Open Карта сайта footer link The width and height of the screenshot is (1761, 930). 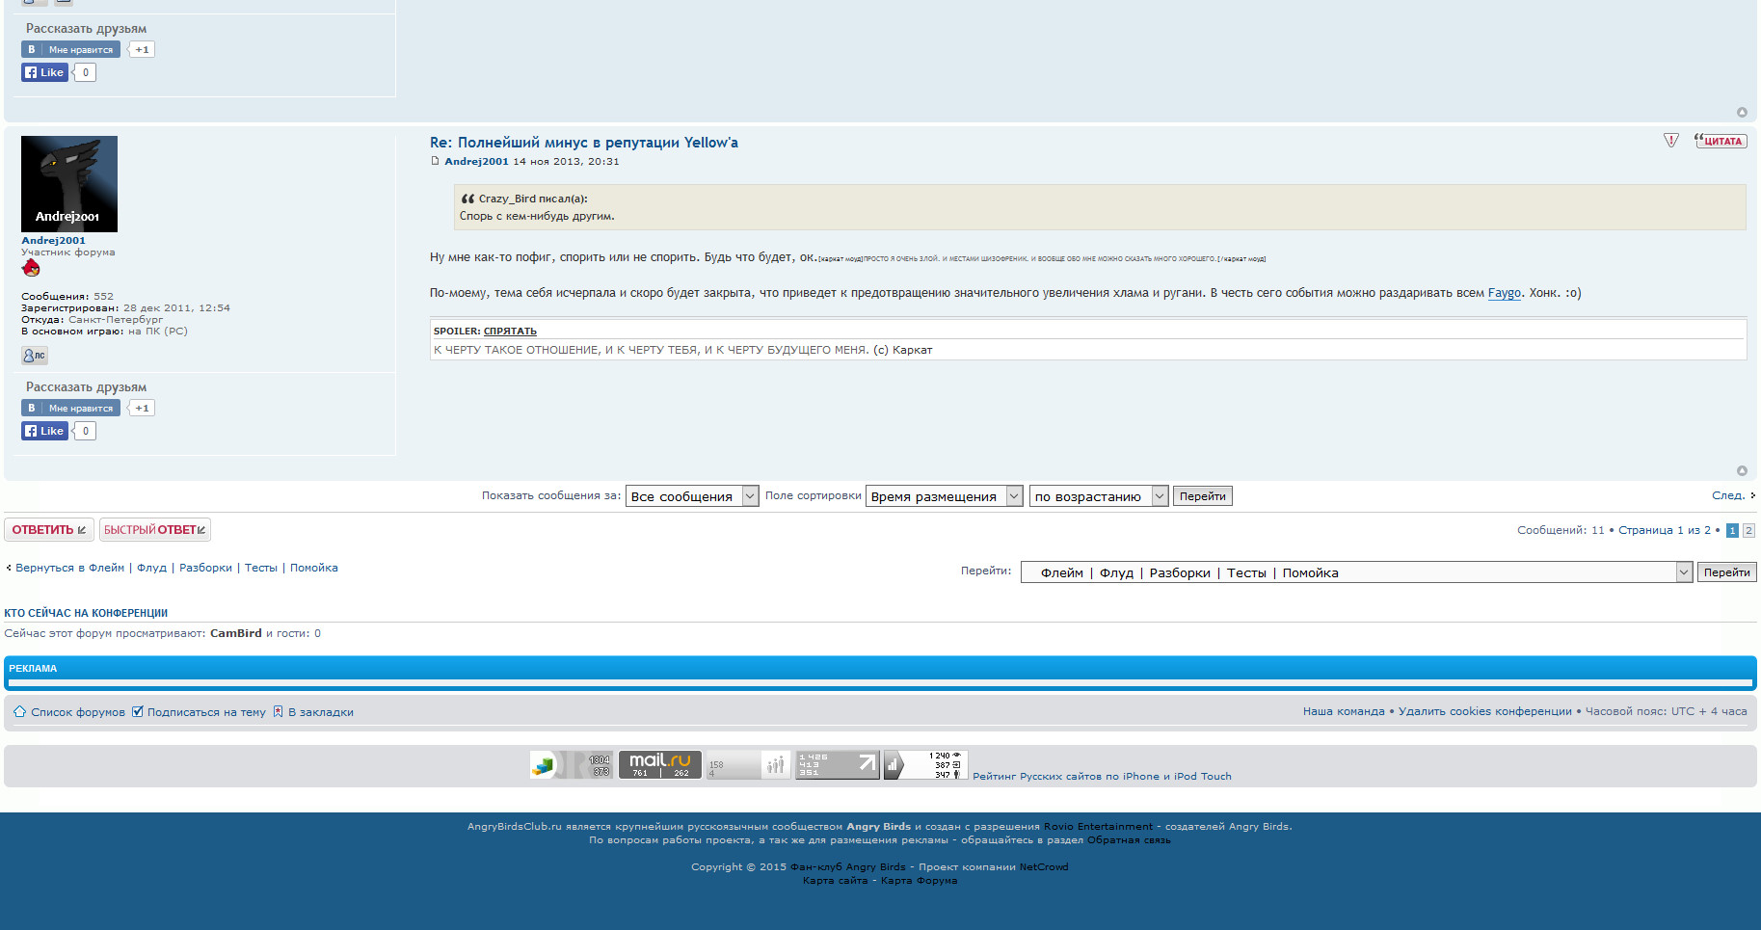(x=835, y=880)
